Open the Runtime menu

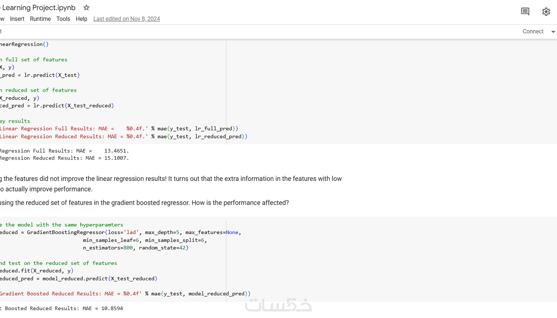(40, 19)
